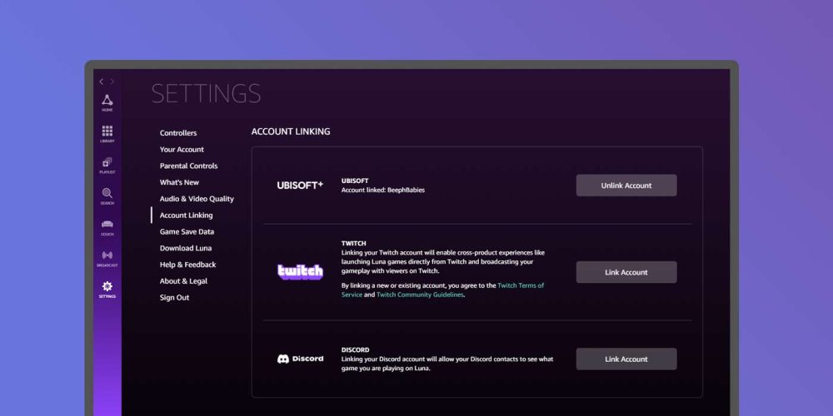Open Twitch Community Guidelines link
This screenshot has height=416, width=833.
pyautogui.click(x=420, y=295)
